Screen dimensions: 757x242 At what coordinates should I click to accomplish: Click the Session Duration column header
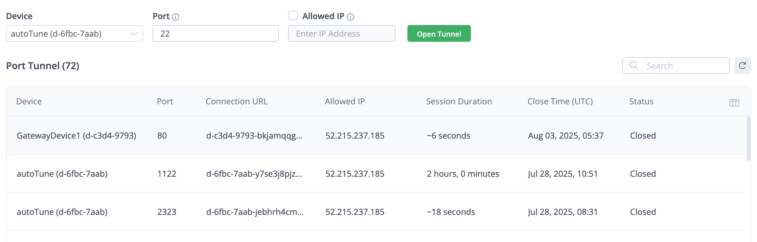pos(459,101)
